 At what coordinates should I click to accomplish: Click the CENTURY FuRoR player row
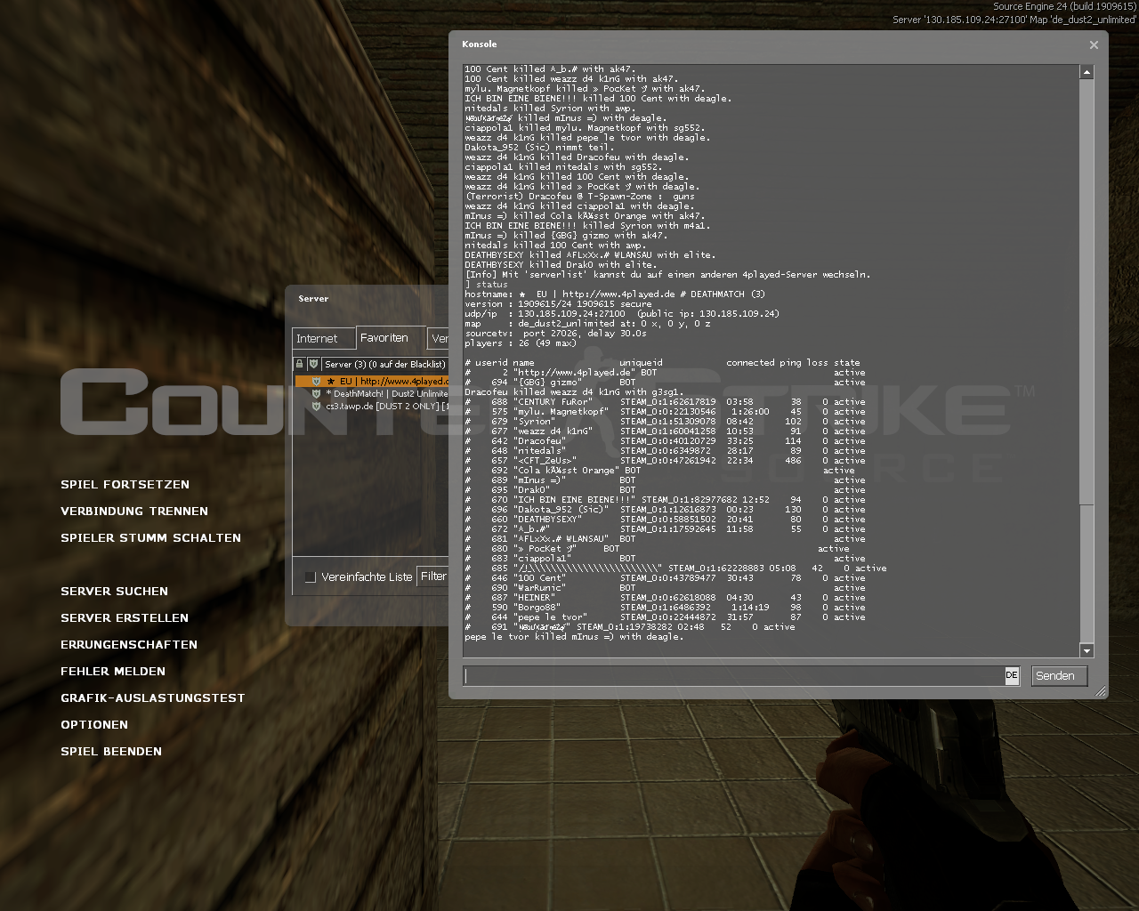tap(665, 402)
